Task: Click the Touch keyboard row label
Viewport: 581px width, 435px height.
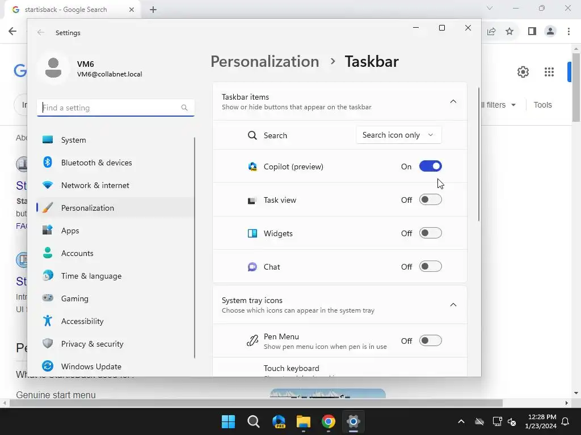Action: click(291, 368)
